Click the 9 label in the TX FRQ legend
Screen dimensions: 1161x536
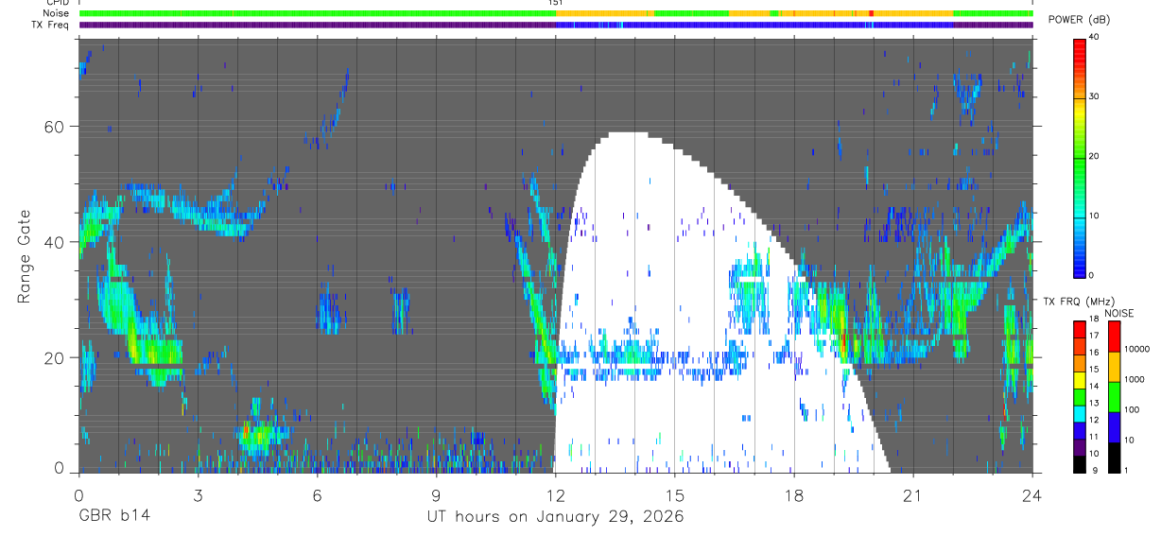tap(1094, 471)
